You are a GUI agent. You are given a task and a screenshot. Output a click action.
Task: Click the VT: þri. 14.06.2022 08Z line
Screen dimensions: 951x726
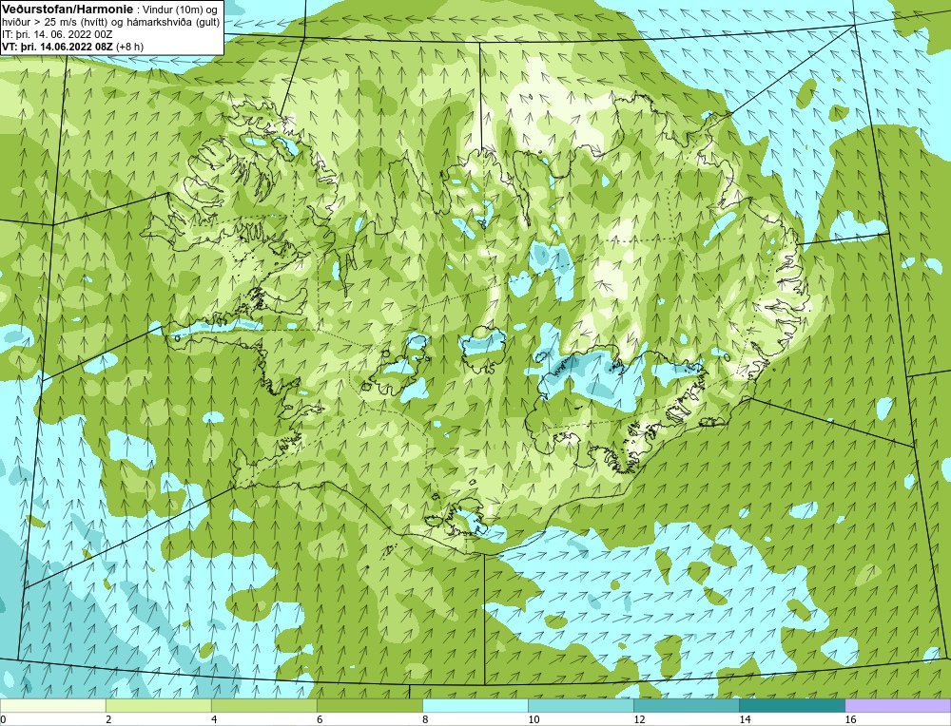click(58, 46)
